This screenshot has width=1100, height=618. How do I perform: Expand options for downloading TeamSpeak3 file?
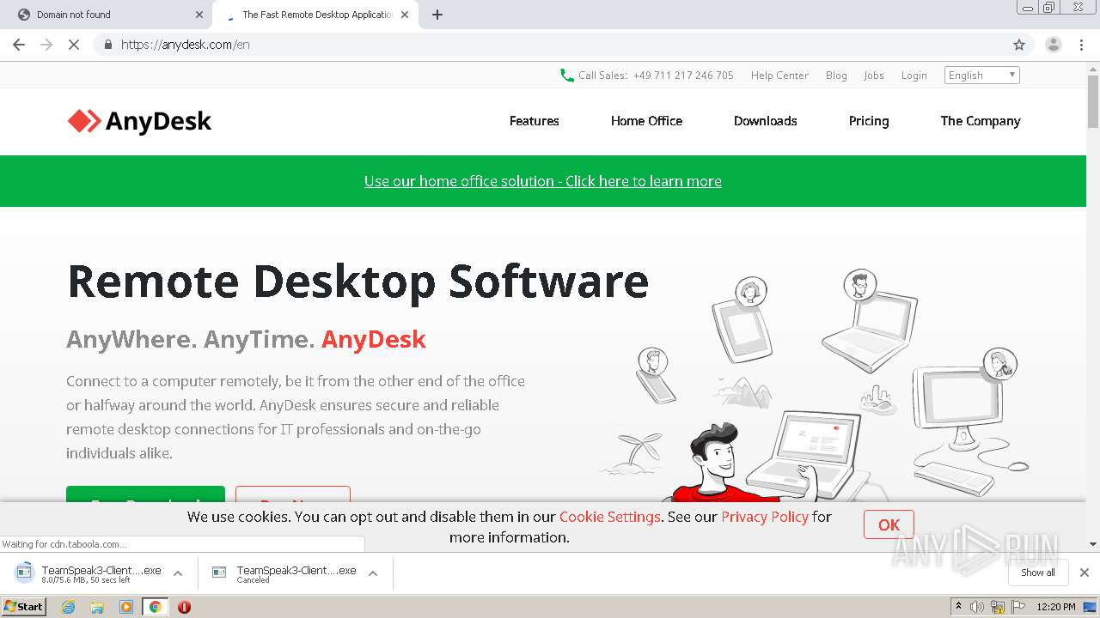(x=178, y=573)
